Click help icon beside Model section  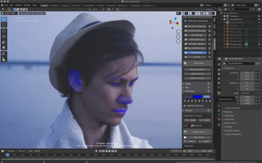pyautogui.click(x=208, y=84)
